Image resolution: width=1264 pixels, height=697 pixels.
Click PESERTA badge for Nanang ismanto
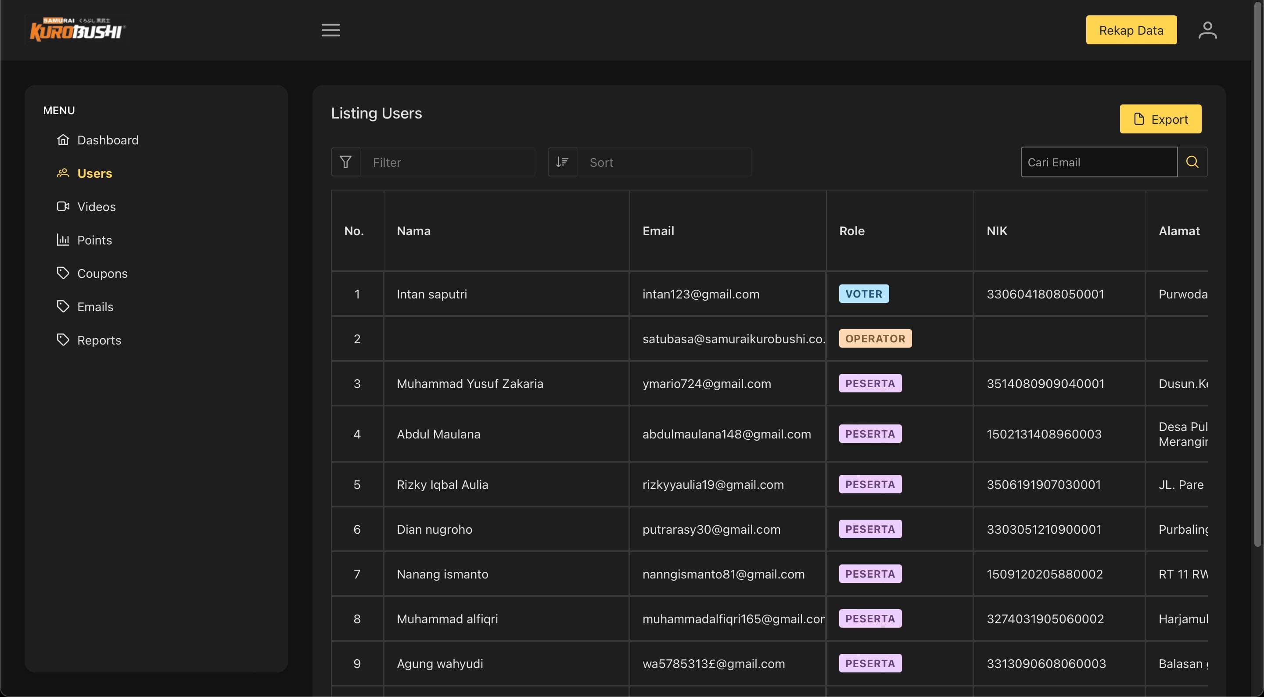point(870,573)
